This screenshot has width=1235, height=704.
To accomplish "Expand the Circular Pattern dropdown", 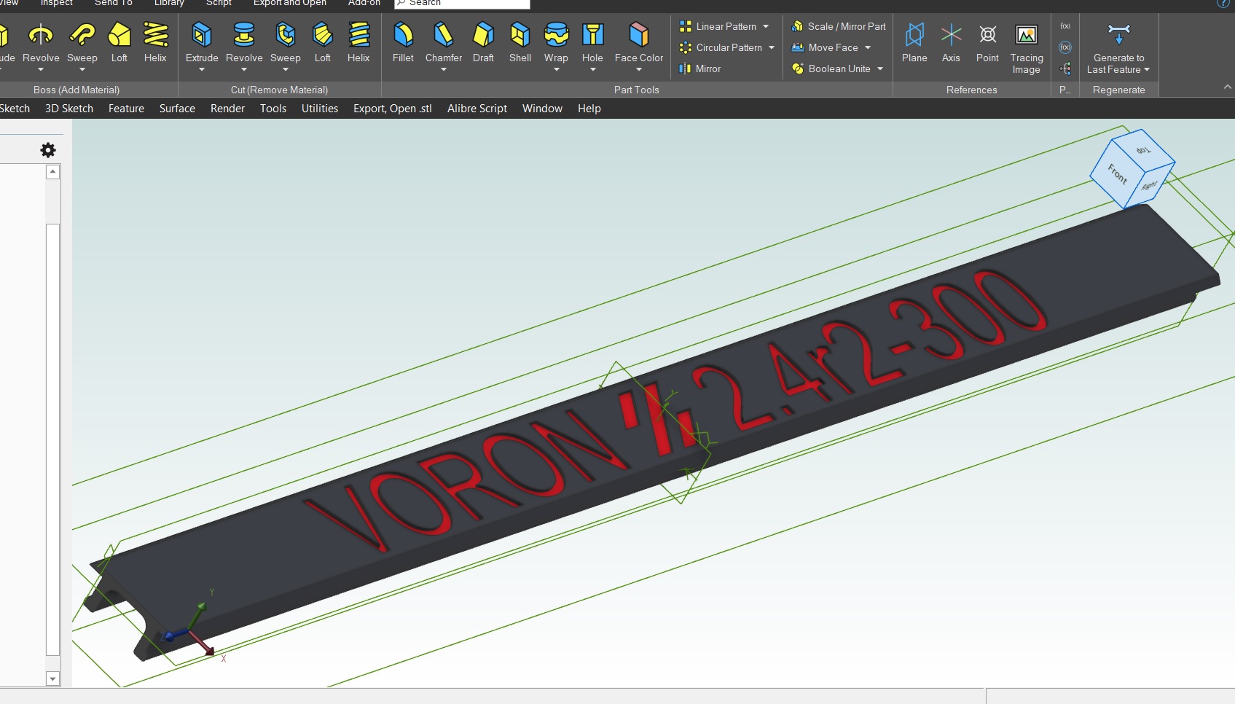I will (x=771, y=47).
